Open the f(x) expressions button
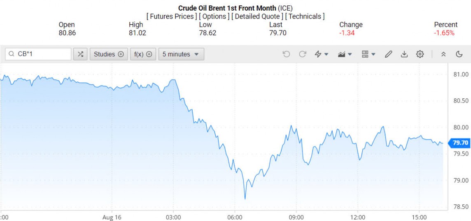471x221 pixels. [x=143, y=54]
